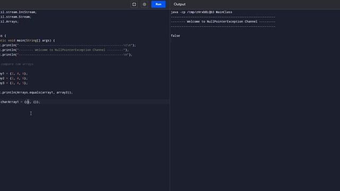Click the first dashed println line in code

[x=68, y=45]
